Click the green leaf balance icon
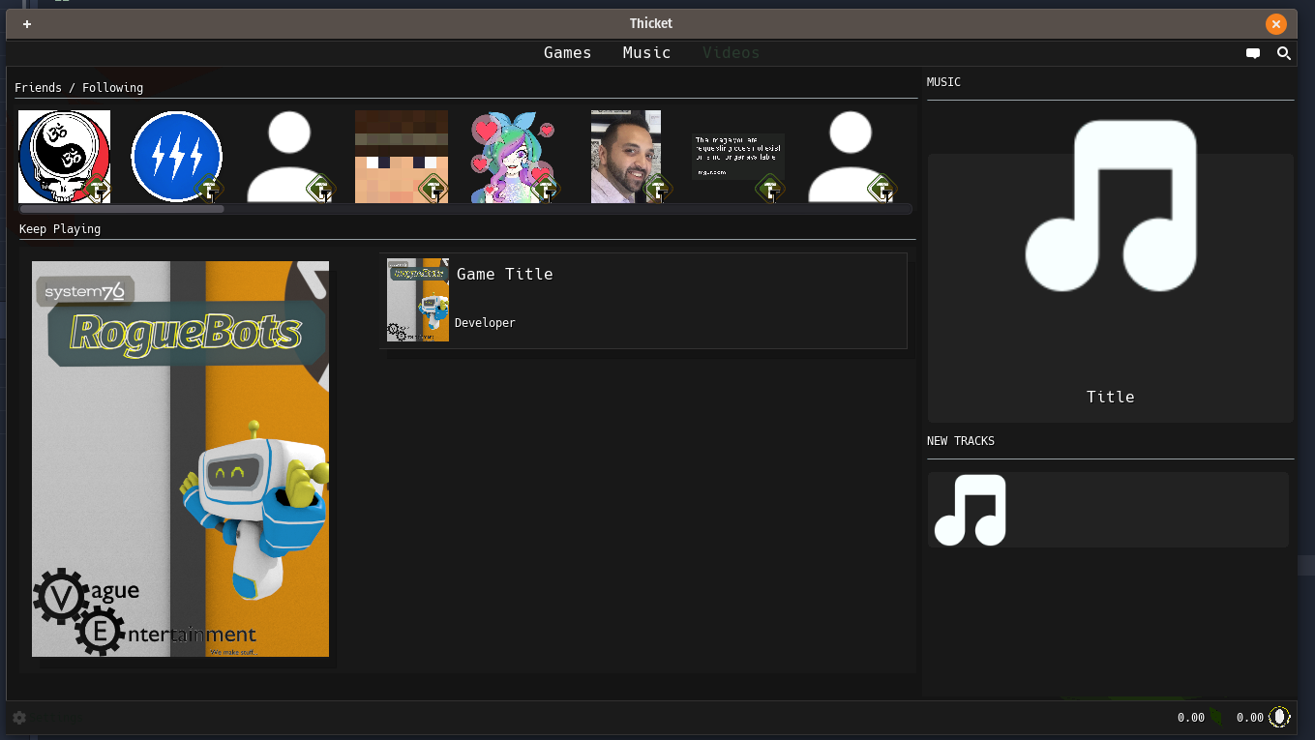The image size is (1315, 740). point(1216,717)
